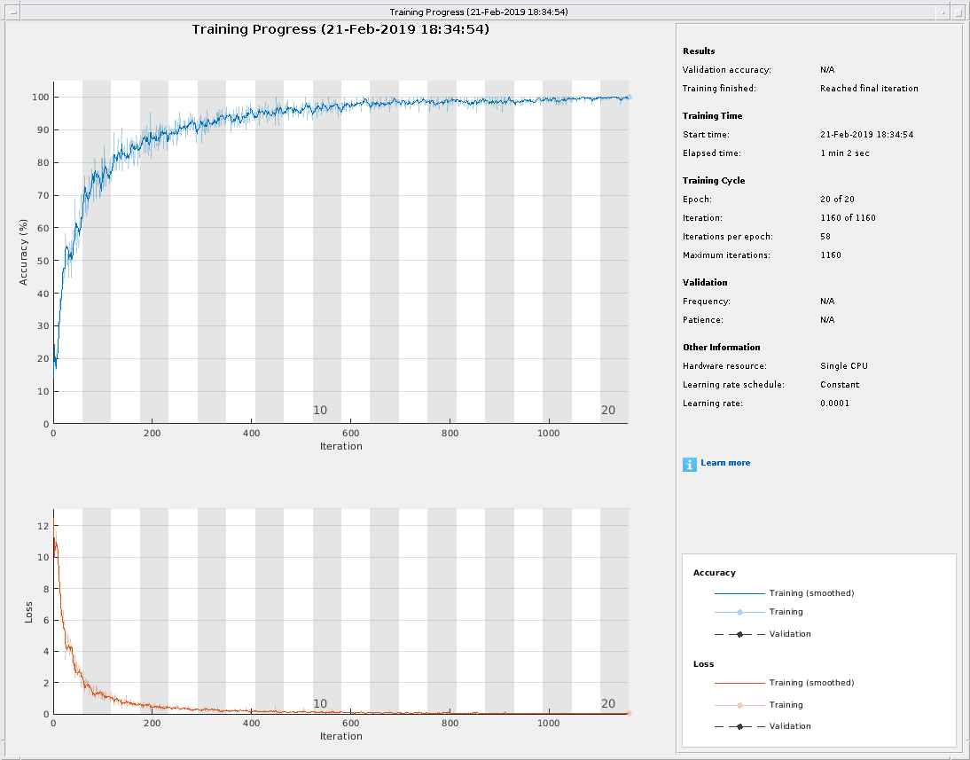Click epoch 20 marker on the accuracy plot
Viewport: 970px width, 760px height.
[607, 411]
